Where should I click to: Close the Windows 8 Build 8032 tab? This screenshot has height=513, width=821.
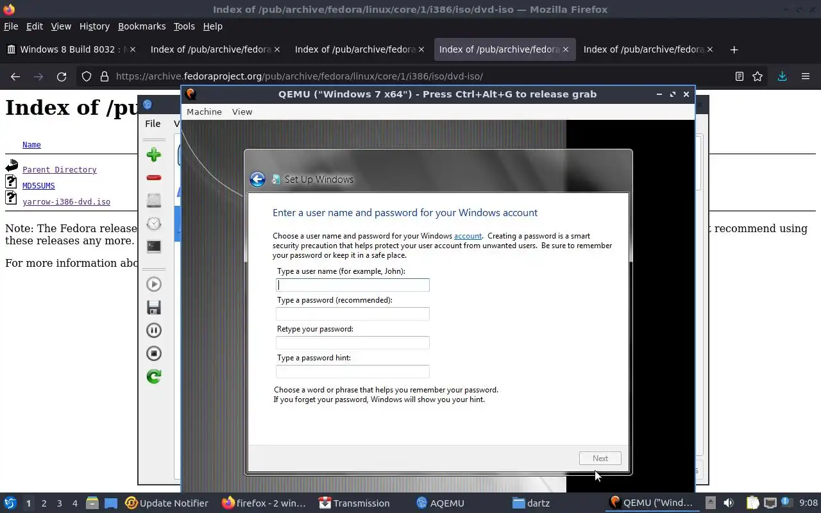point(133,49)
